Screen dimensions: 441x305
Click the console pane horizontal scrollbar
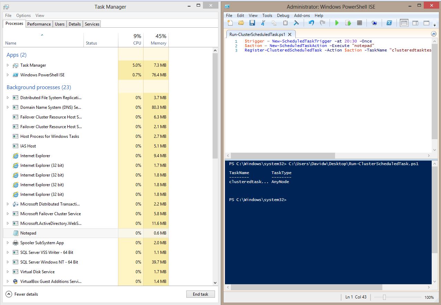(306, 287)
